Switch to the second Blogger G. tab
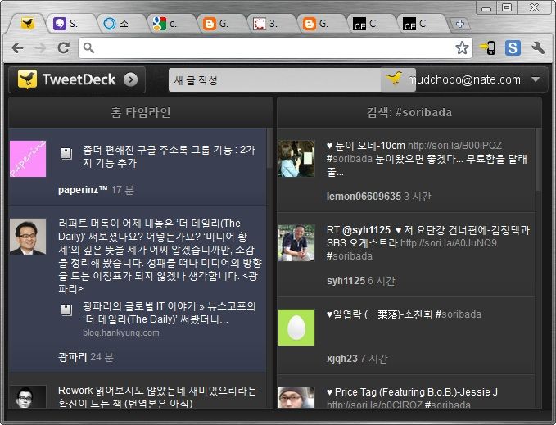The width and height of the screenshot is (556, 425). coord(321,24)
